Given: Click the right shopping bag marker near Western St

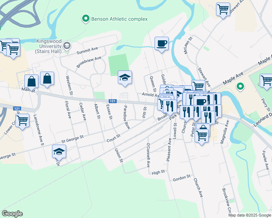Looking at the screenshot, I should (47, 78).
